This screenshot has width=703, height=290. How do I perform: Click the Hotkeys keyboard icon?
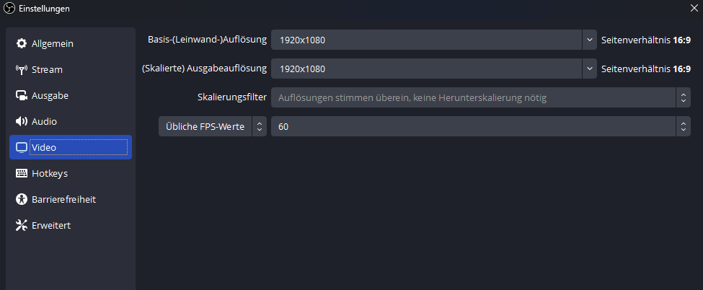(x=22, y=173)
